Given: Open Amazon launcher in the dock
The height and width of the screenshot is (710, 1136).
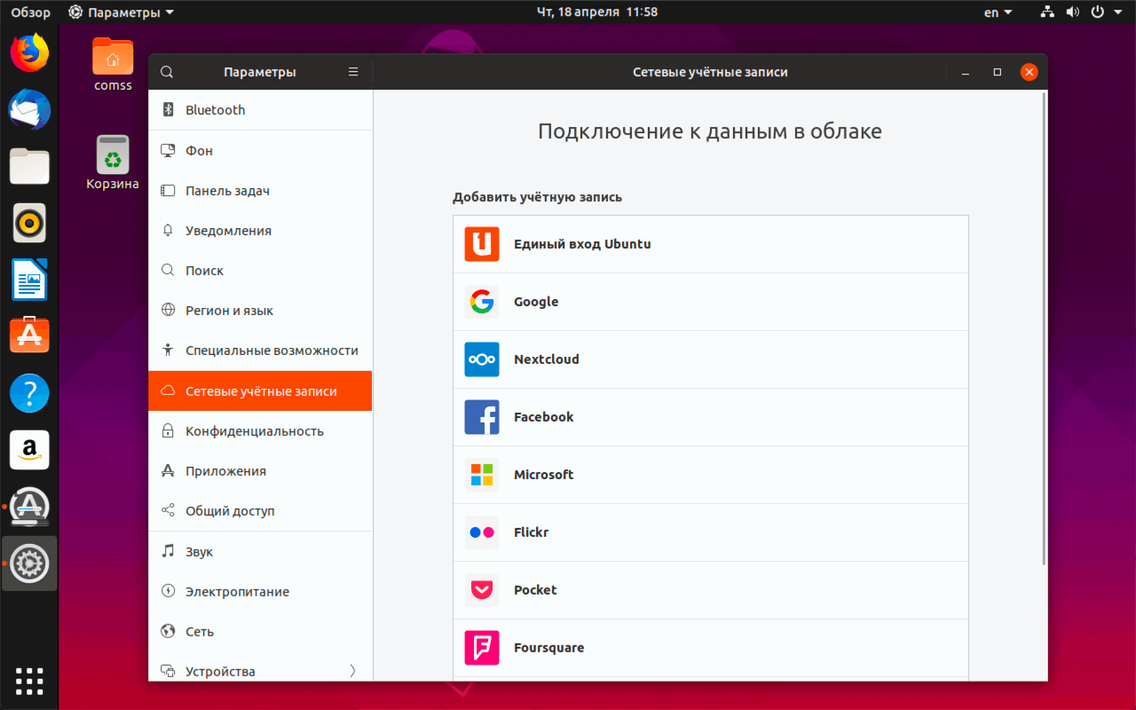Looking at the screenshot, I should coord(29,450).
